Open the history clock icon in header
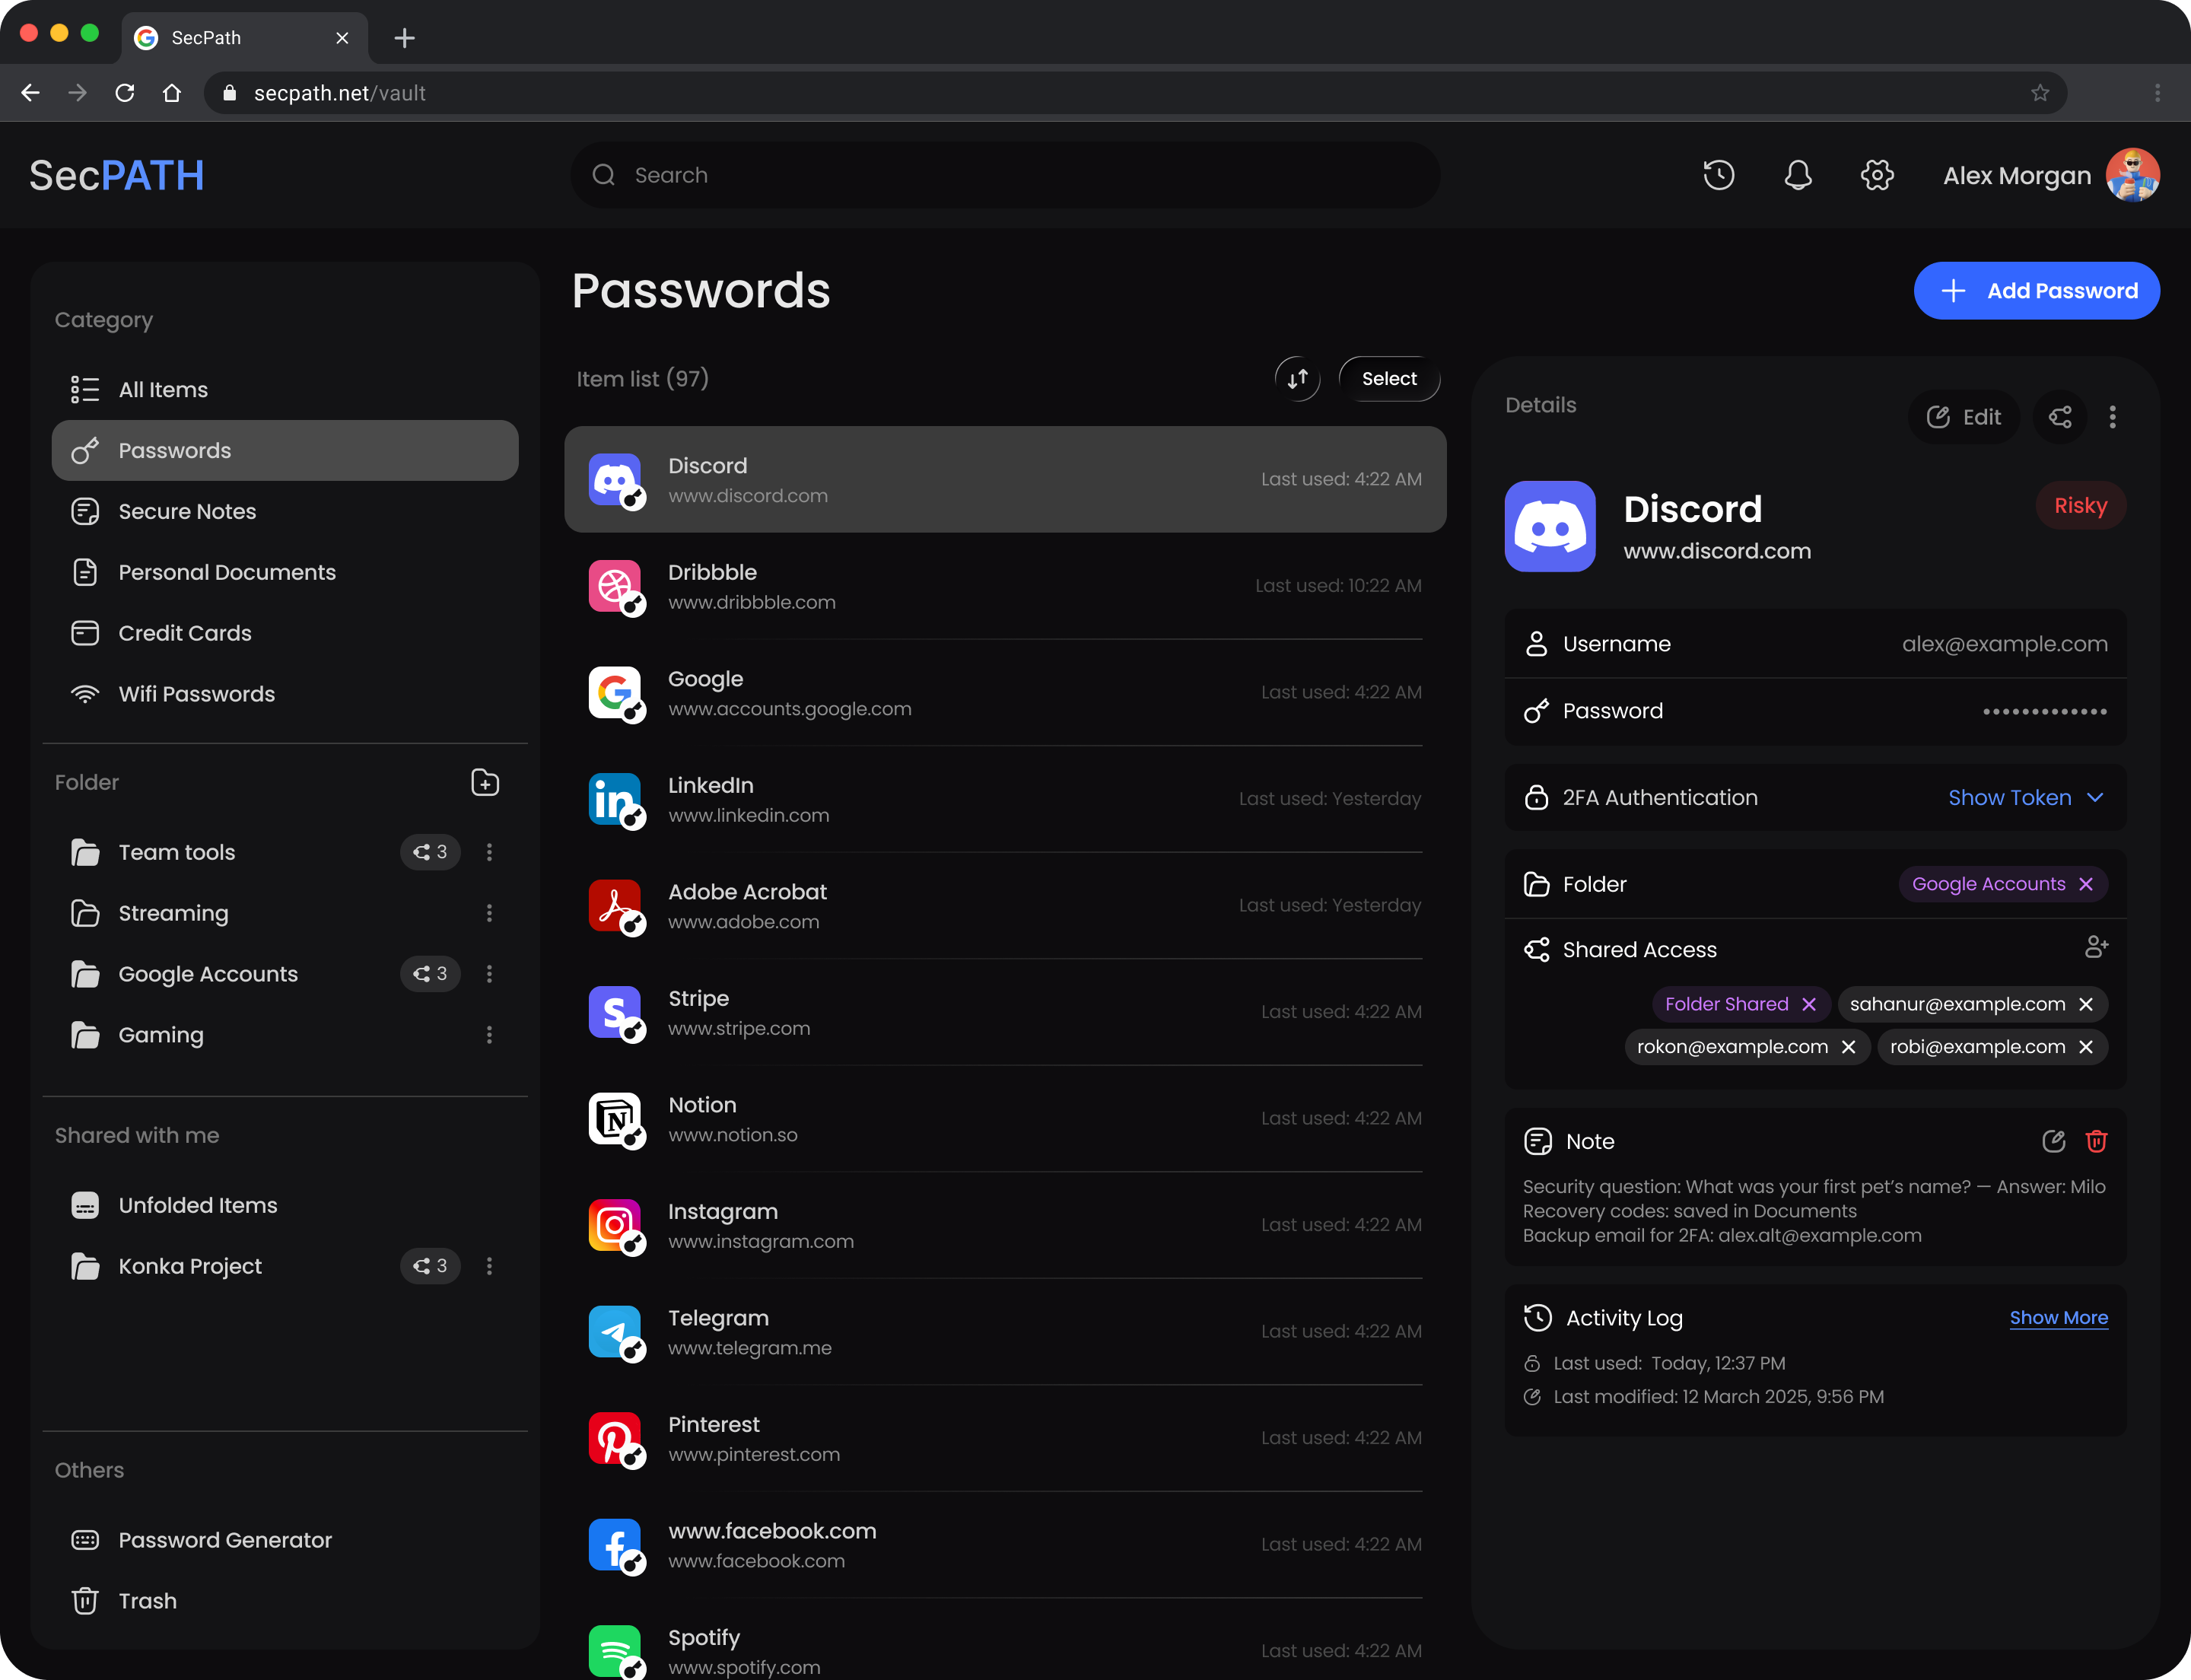Screen dimensions: 2191x1680 tap(1718, 175)
